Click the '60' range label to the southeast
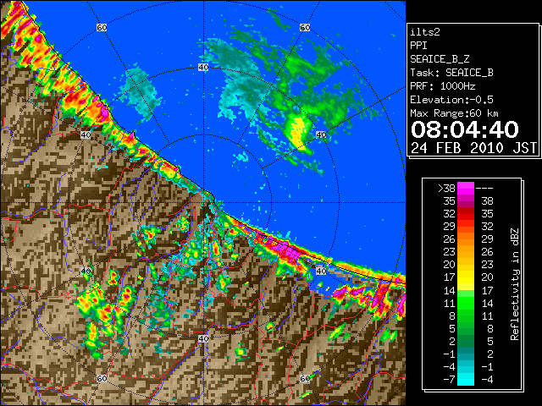This screenshot has width=542, height=406. point(305,379)
